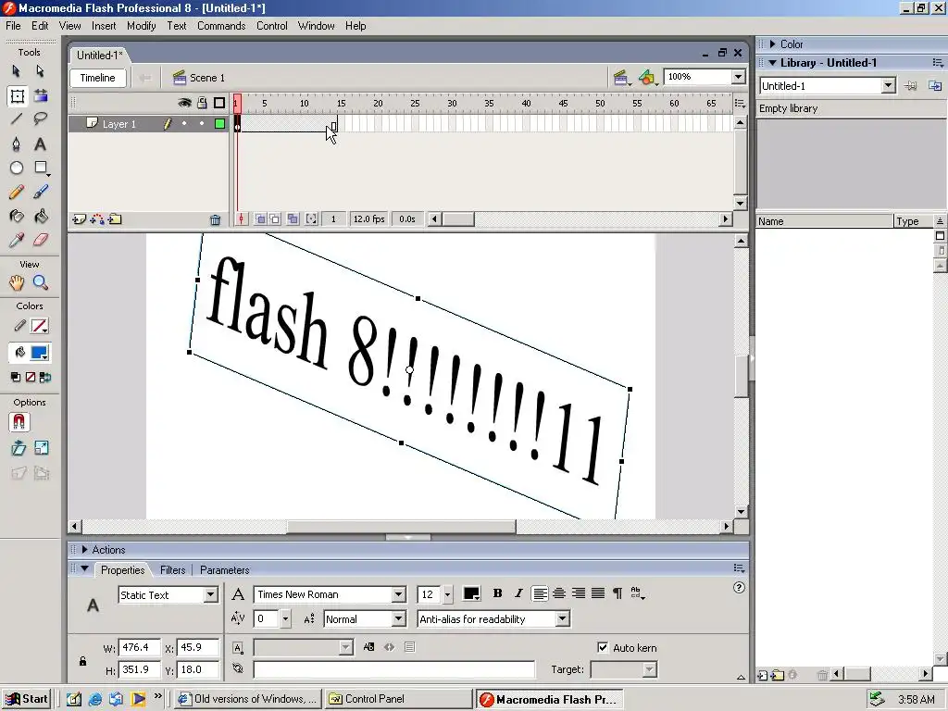This screenshot has height=711, width=948.
Task: Select the Line tool
Action: (17, 119)
